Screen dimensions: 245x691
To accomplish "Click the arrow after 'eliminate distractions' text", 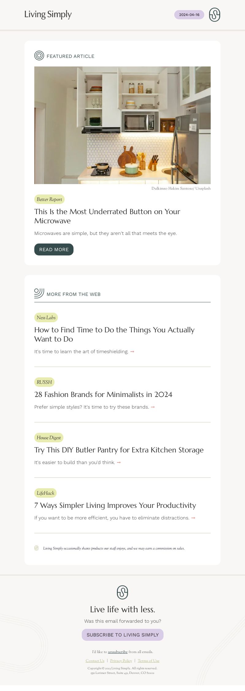I will pyautogui.click(x=193, y=518).
